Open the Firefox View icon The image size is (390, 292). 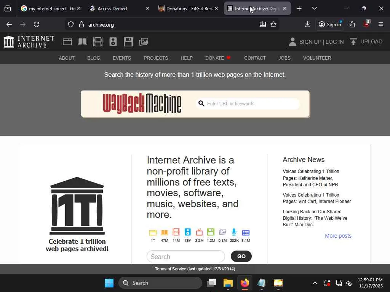coord(8,9)
